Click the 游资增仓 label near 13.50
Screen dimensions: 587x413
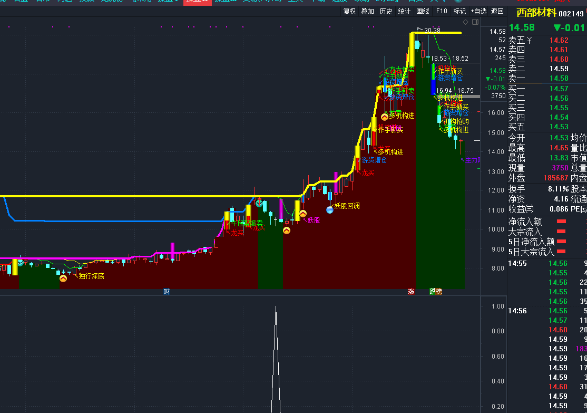point(374,160)
